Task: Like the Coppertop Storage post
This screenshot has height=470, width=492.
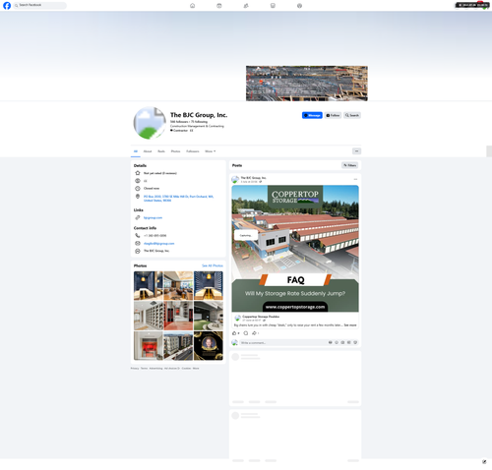Action: click(x=234, y=333)
